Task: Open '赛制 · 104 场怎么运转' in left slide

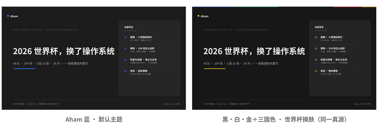Action: 142,48
